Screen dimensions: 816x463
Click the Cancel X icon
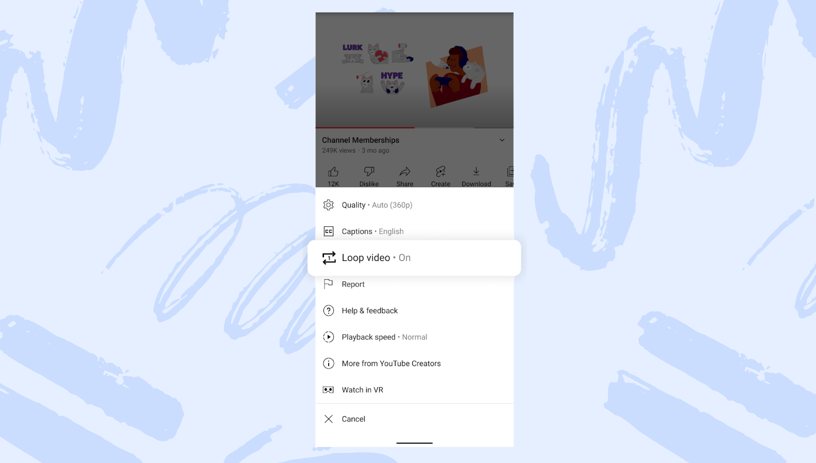pyautogui.click(x=329, y=419)
